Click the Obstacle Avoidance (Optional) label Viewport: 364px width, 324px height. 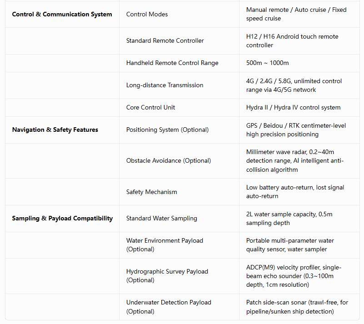coord(169,160)
